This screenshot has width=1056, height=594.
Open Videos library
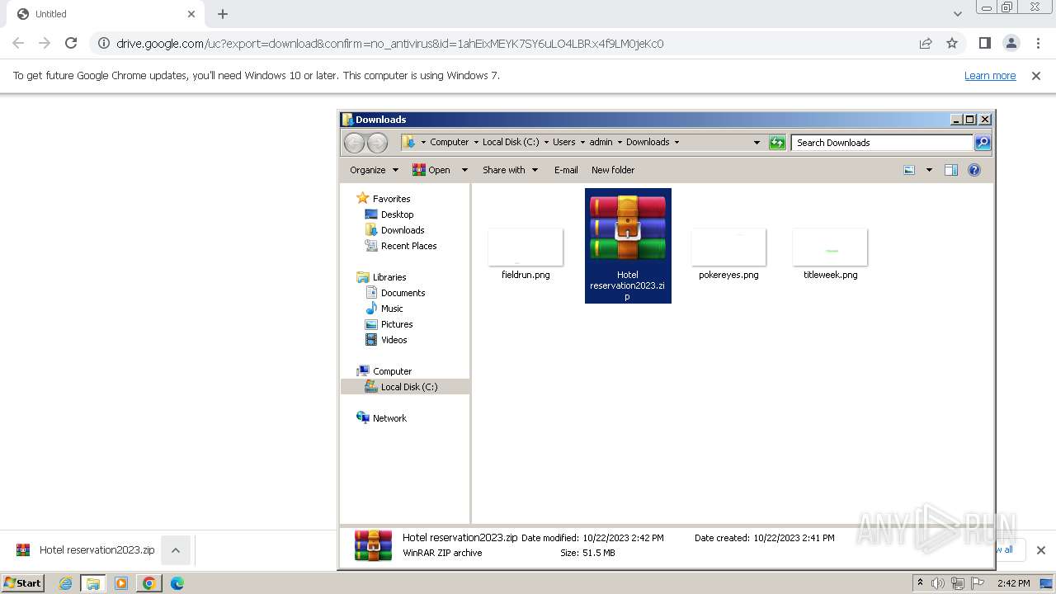point(394,340)
